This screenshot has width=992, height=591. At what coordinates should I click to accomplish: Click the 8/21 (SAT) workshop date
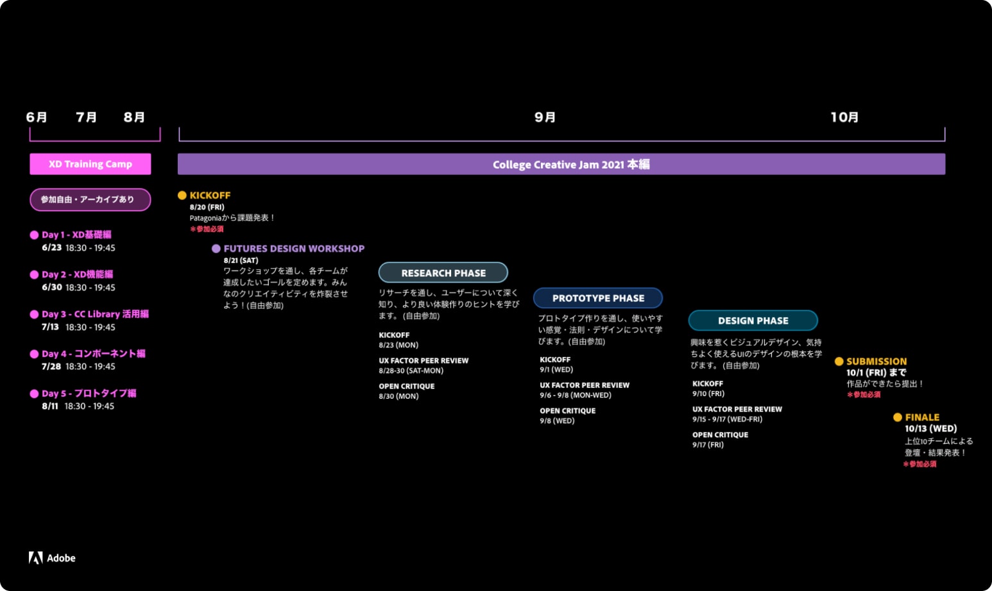point(241,260)
